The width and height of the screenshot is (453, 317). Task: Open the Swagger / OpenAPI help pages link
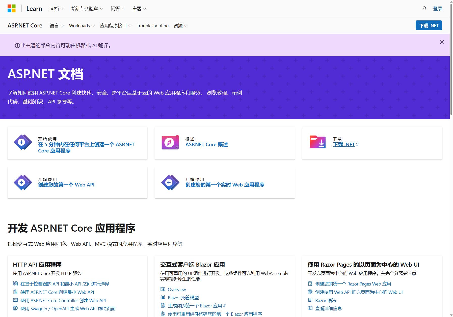pyautogui.click(x=68, y=308)
